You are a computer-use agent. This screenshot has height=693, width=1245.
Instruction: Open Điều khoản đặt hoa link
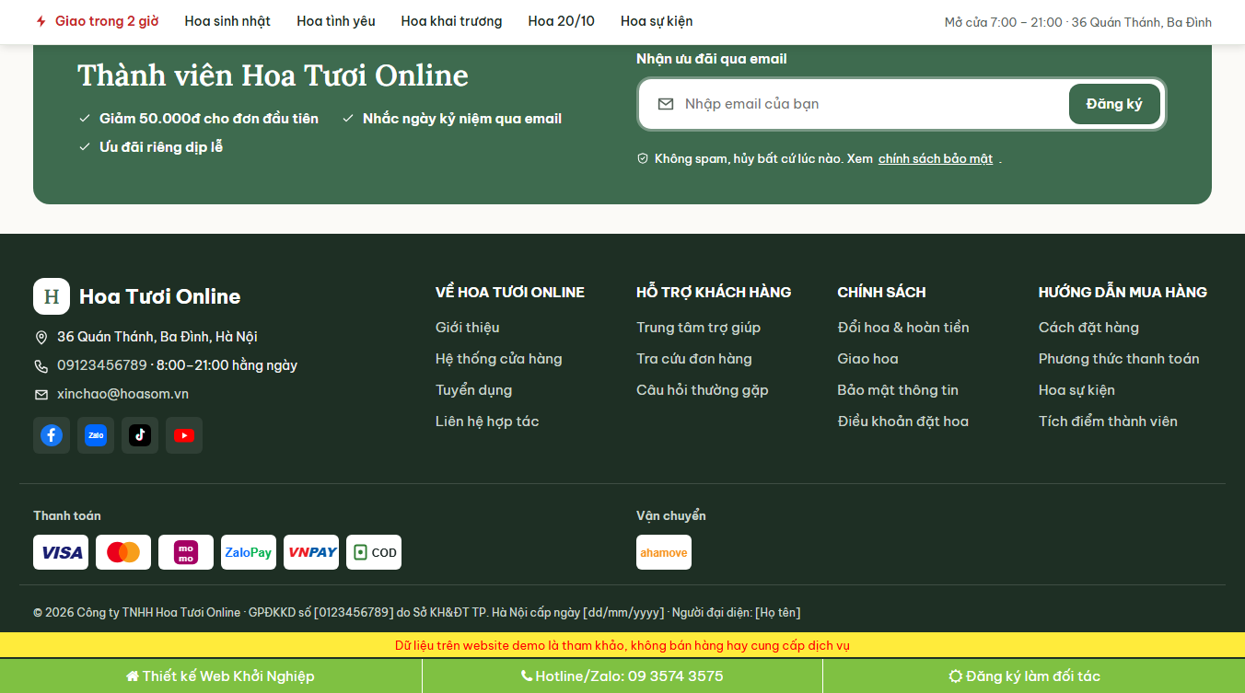point(903,422)
